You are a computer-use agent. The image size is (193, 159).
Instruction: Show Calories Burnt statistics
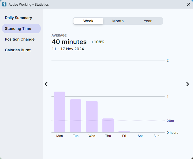point(18,50)
